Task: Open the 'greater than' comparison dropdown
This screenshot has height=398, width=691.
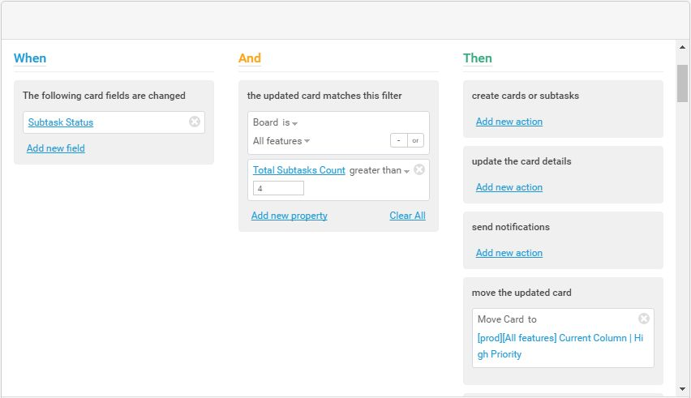Action: click(x=380, y=170)
